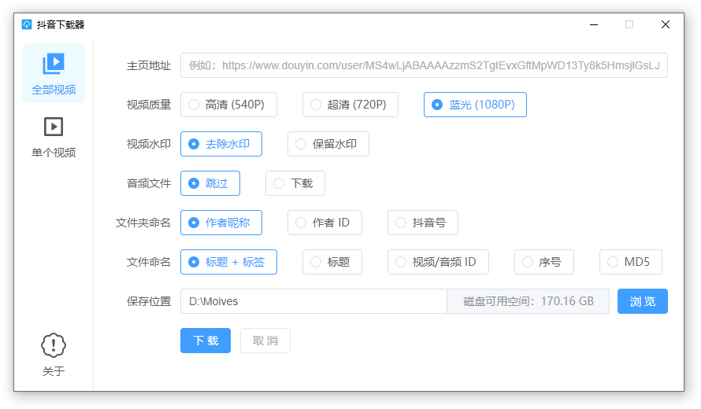Click the save location path field D:\Moives
Screen dimensions: 701x409
pyautogui.click(x=313, y=301)
